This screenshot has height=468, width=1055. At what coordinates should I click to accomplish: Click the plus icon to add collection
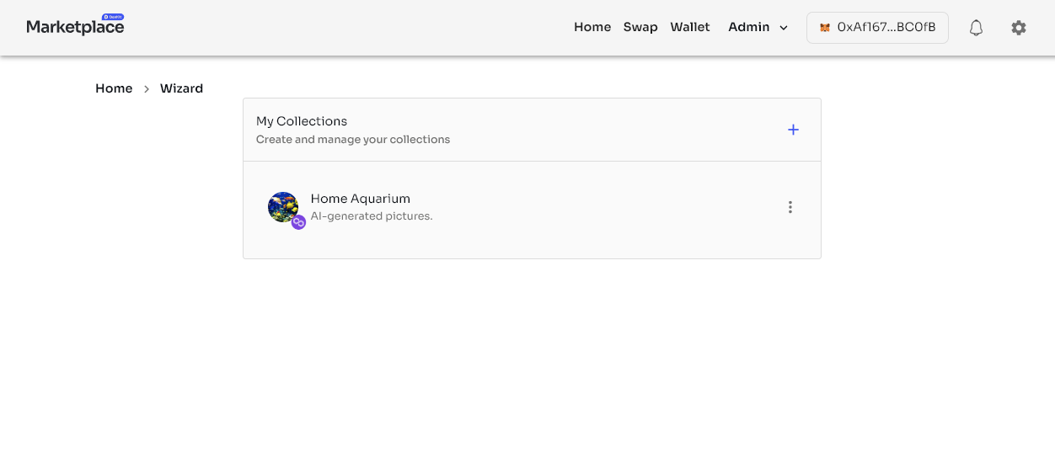point(793,130)
